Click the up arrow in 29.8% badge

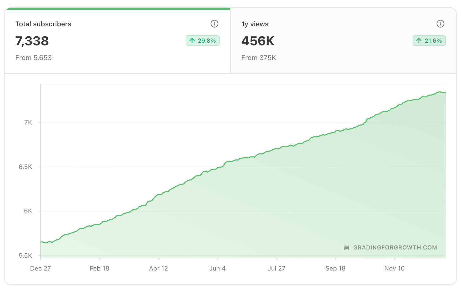192,41
